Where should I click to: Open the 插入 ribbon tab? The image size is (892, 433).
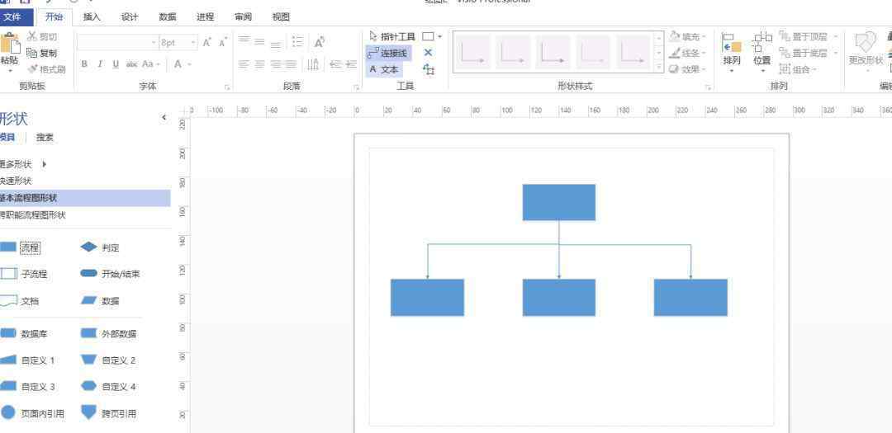[x=93, y=16]
